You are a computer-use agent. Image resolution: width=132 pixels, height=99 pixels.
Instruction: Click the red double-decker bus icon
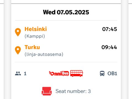pyautogui.click(x=77, y=73)
